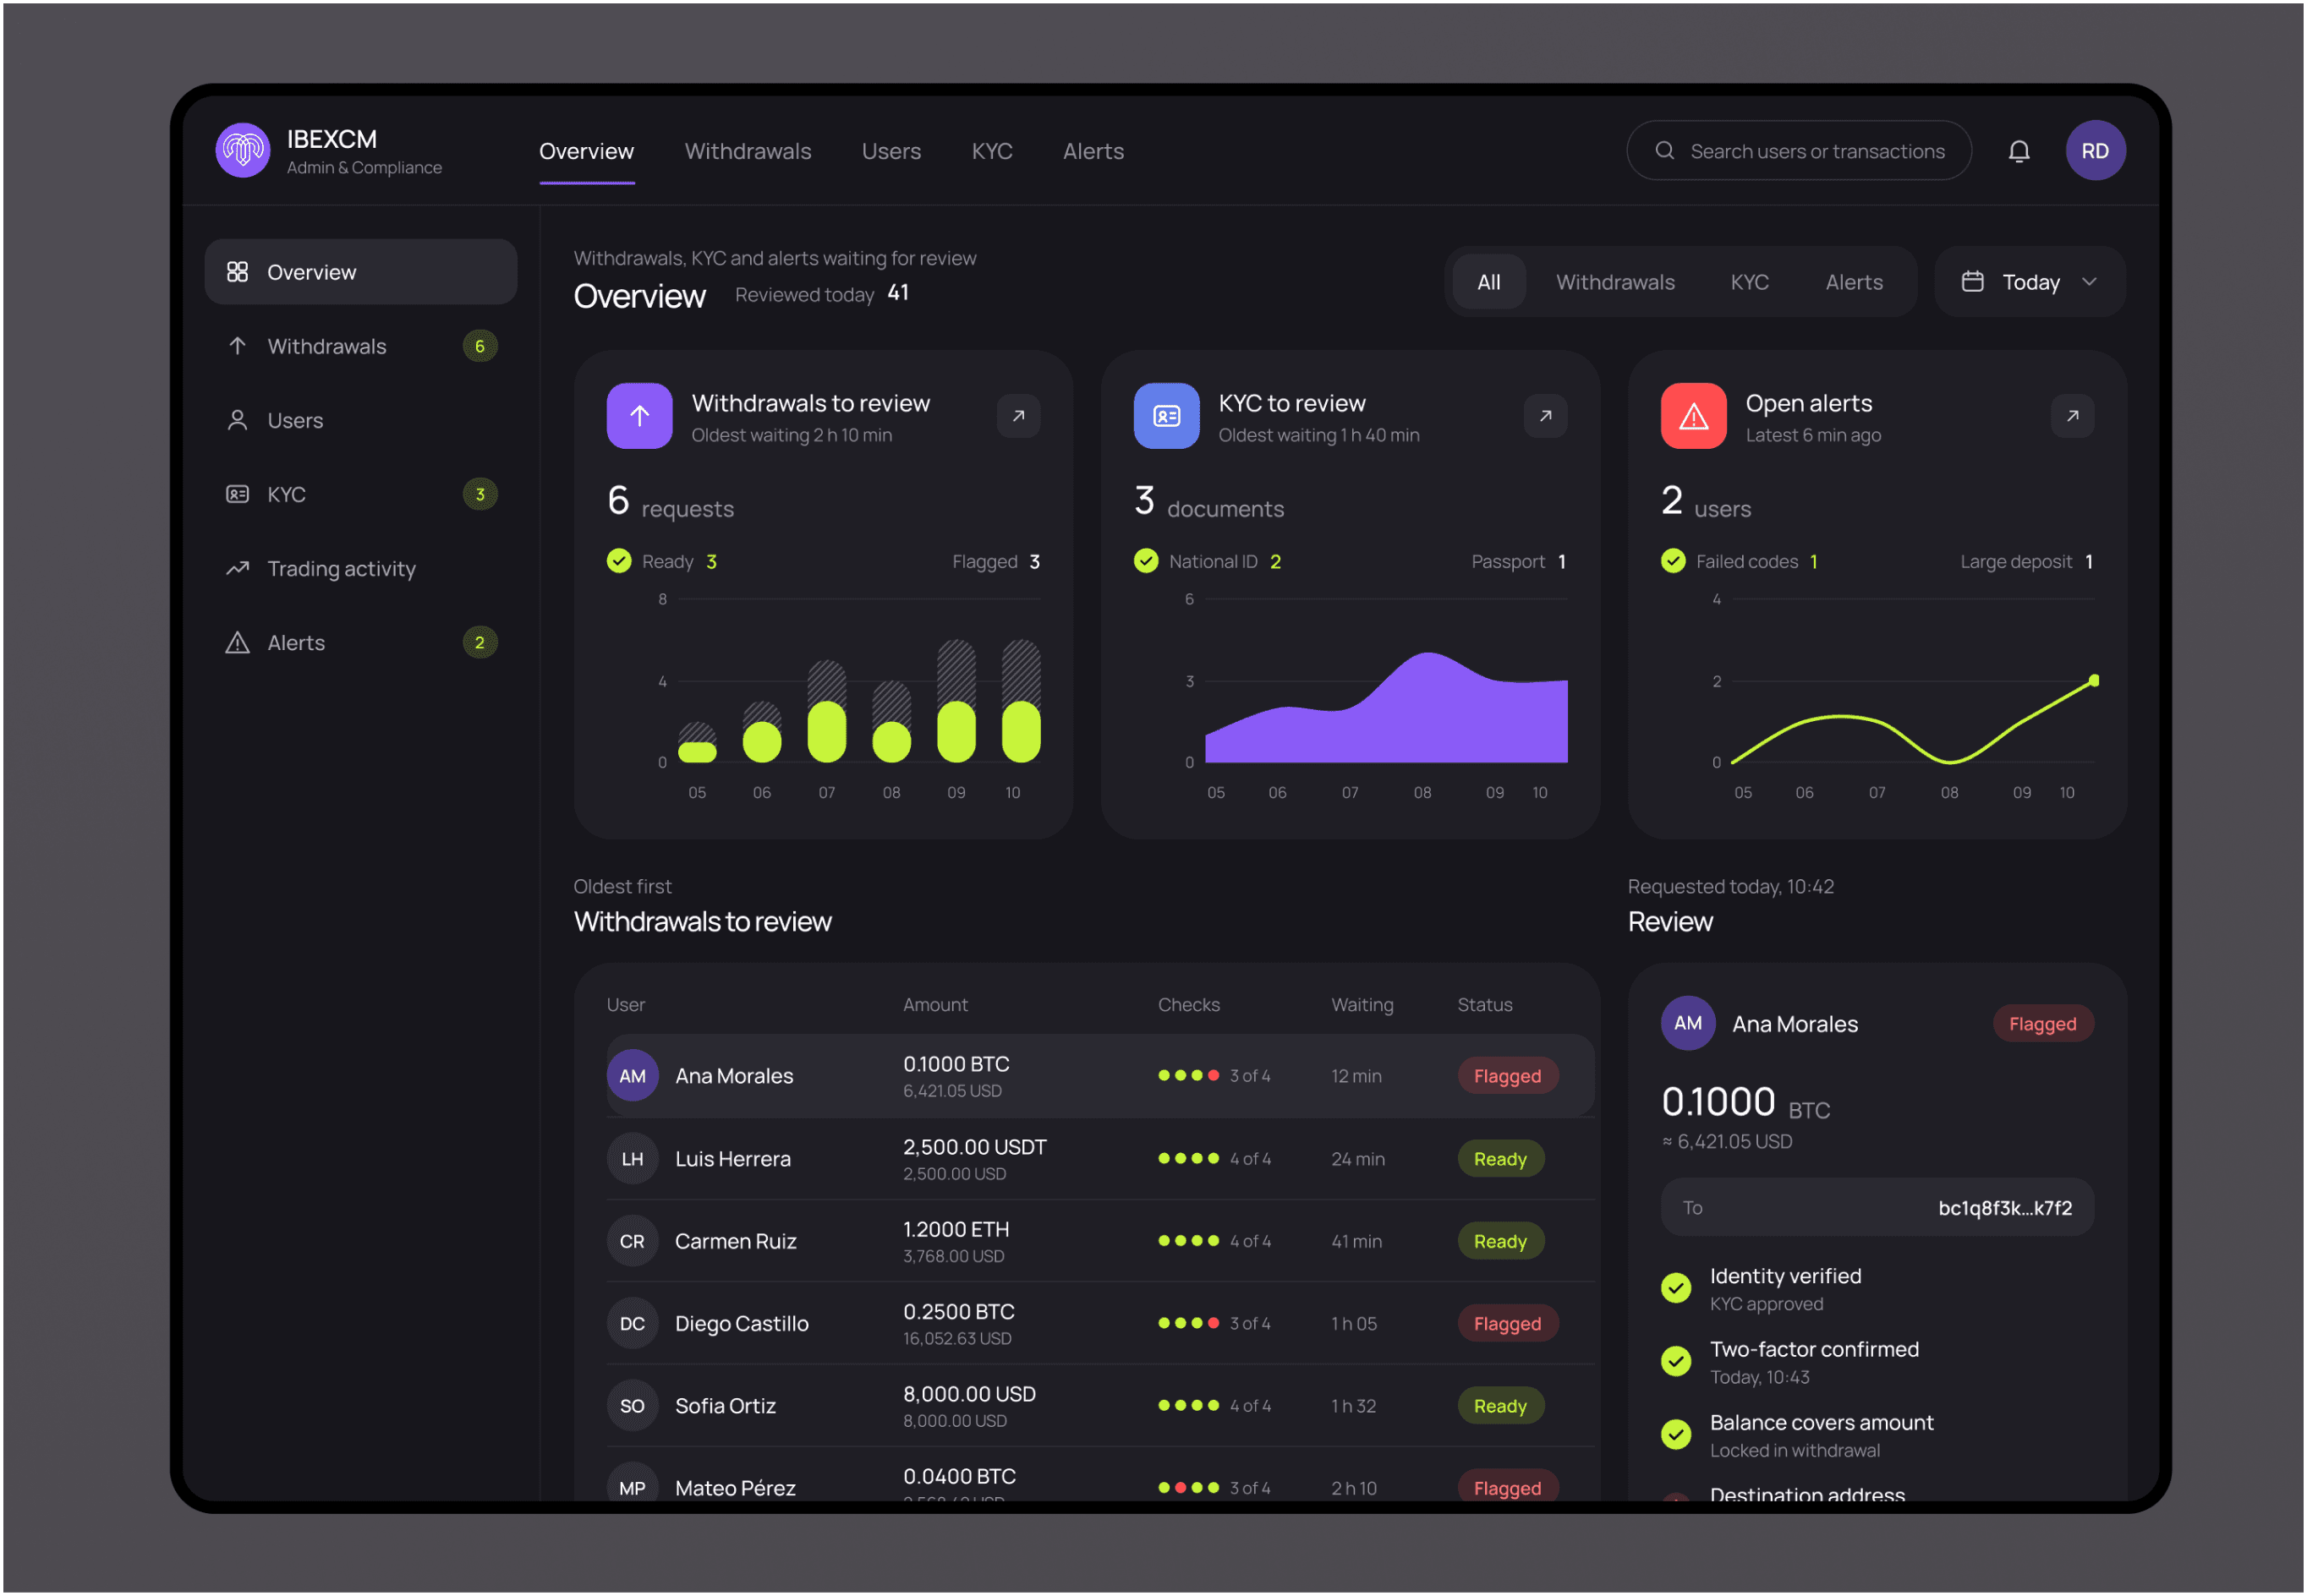
Task: Click the IBEXCM logo icon
Action: [x=243, y=151]
